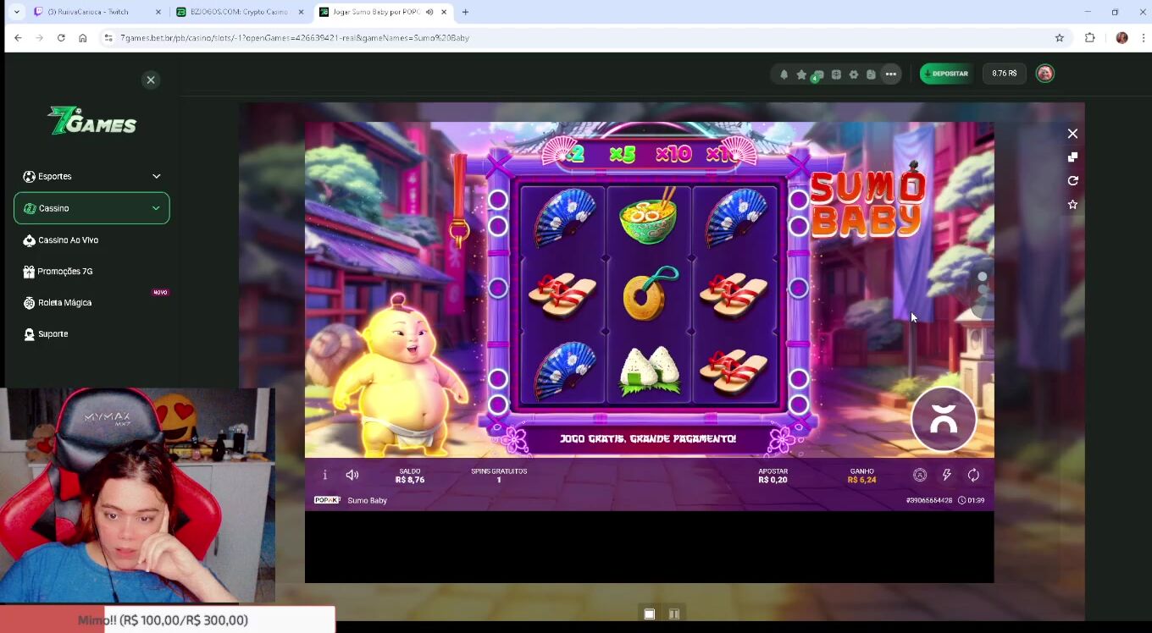This screenshot has height=633, width=1152.
Task: Expand the Esportes menu chevron
Action: 156,176
